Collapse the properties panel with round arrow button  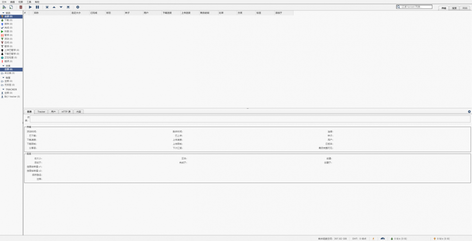click(469, 112)
